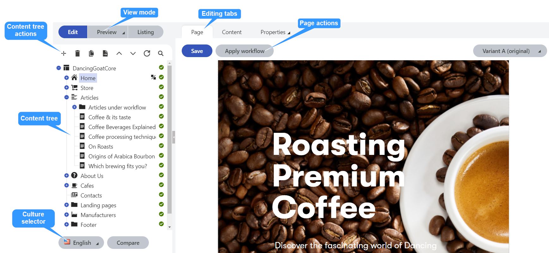The image size is (549, 253).
Task: Open the Variant A (original) dropdown
Action: click(509, 51)
